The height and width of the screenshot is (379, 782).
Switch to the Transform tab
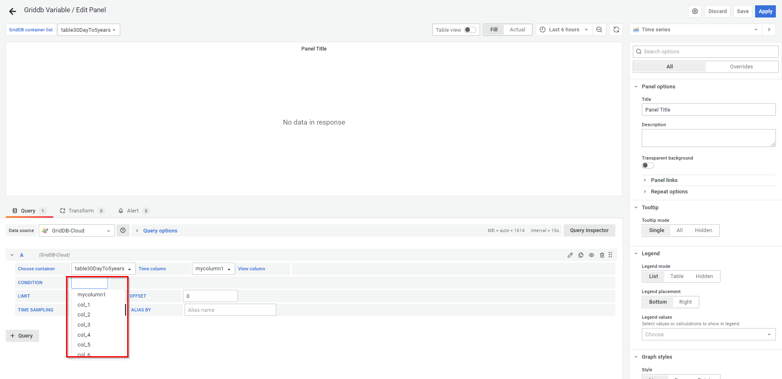81,211
